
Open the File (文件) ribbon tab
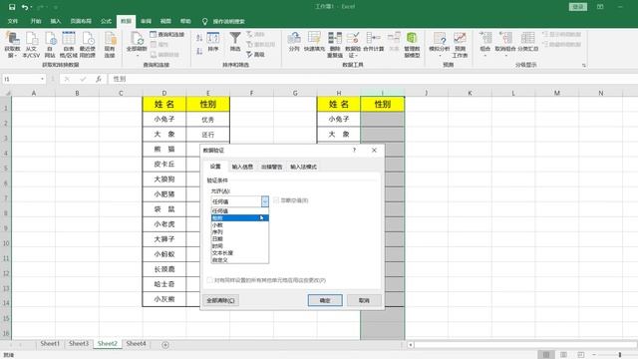(x=13, y=21)
